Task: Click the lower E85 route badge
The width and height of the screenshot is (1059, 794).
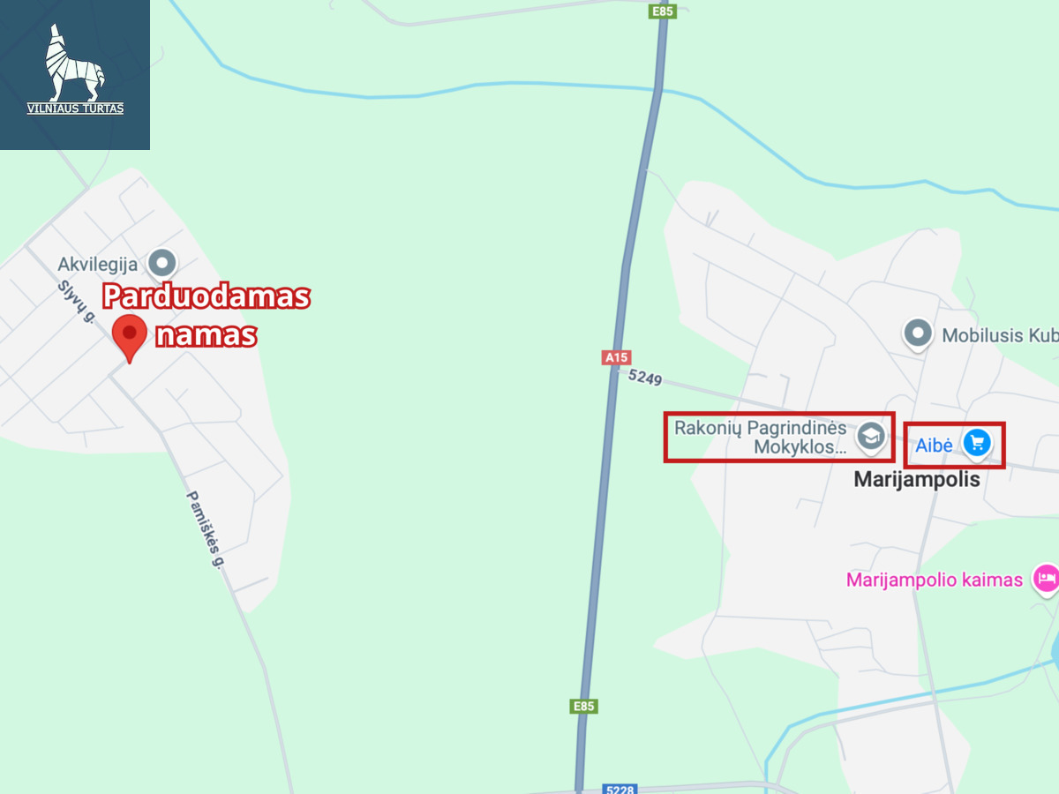Action: tap(583, 707)
